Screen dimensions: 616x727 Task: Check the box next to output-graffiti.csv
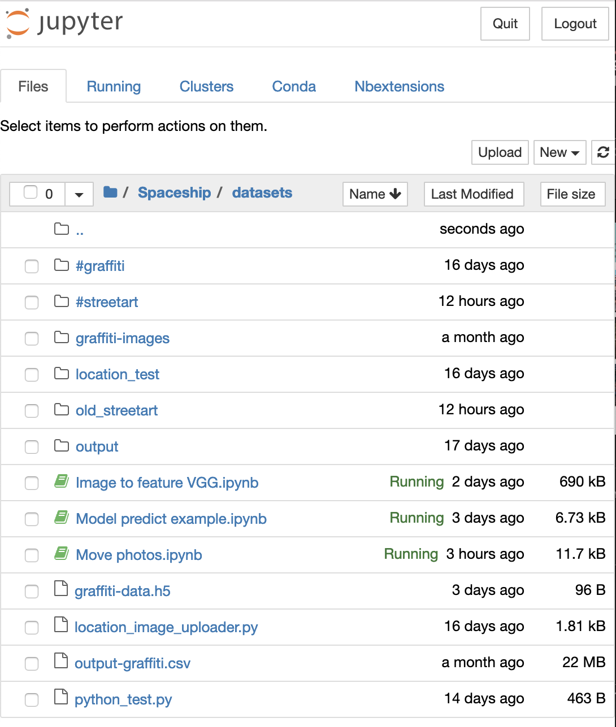point(32,663)
